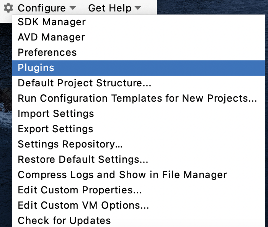
Task: Choose Restore Default Settings
Action: (x=139, y=159)
